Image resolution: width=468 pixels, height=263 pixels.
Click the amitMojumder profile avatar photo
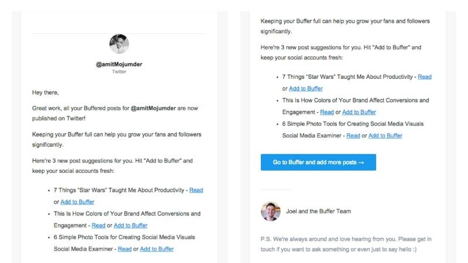pos(119,44)
